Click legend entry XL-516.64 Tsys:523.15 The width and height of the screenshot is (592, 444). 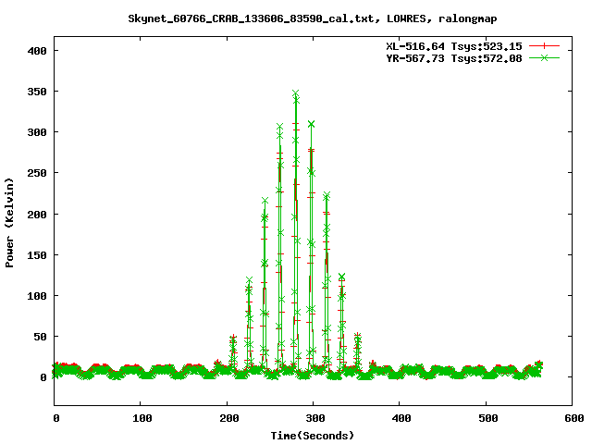pyautogui.click(x=454, y=46)
